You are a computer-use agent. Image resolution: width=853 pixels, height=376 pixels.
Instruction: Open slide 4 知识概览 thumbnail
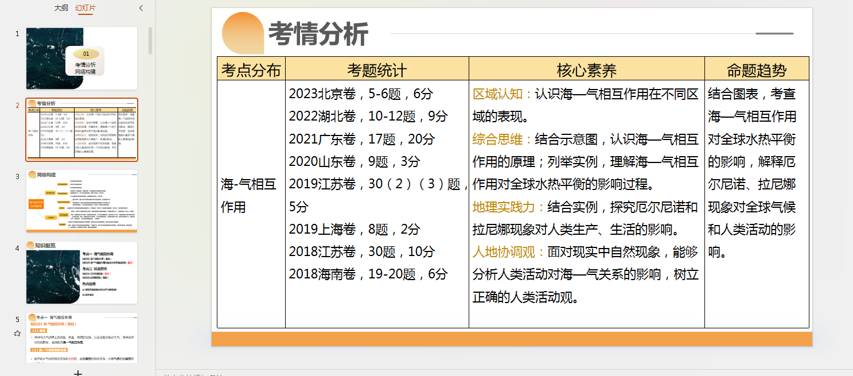point(81,273)
